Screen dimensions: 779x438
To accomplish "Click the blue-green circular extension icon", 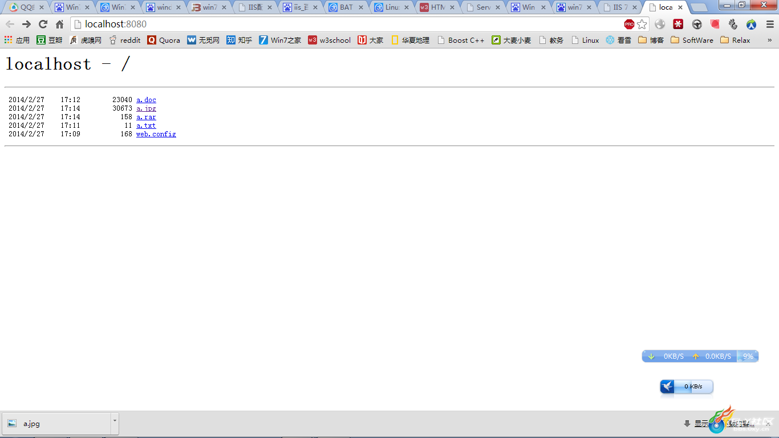I will [752, 24].
